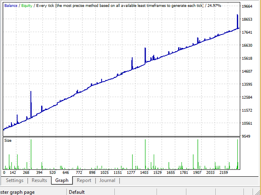Viewport: 261px width, 195px height.
Task: Open the Report tab
Action: point(84,180)
